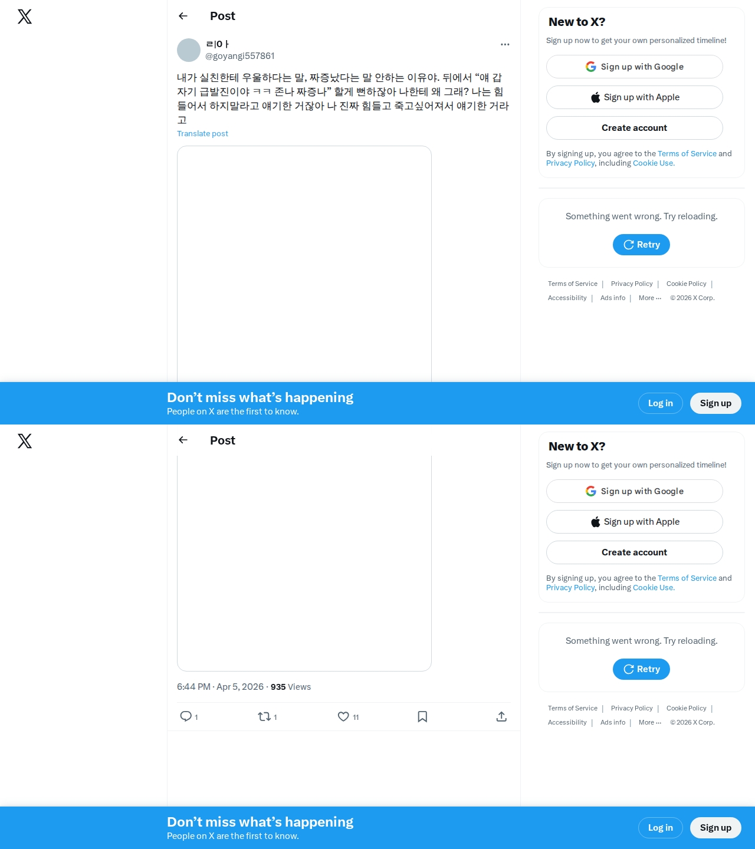Image resolution: width=755 pixels, height=849 pixels.
Task: Click the gray avatar of the post author
Action: point(189,50)
